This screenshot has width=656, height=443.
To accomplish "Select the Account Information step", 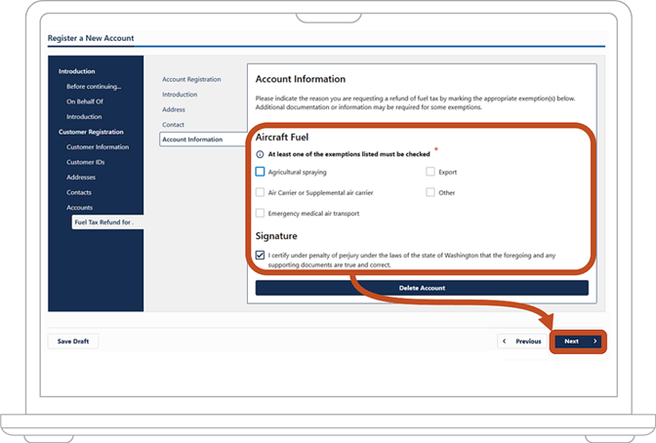I will [x=203, y=140].
